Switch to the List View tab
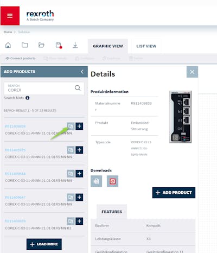This screenshot has width=217, height=253. click(146, 46)
